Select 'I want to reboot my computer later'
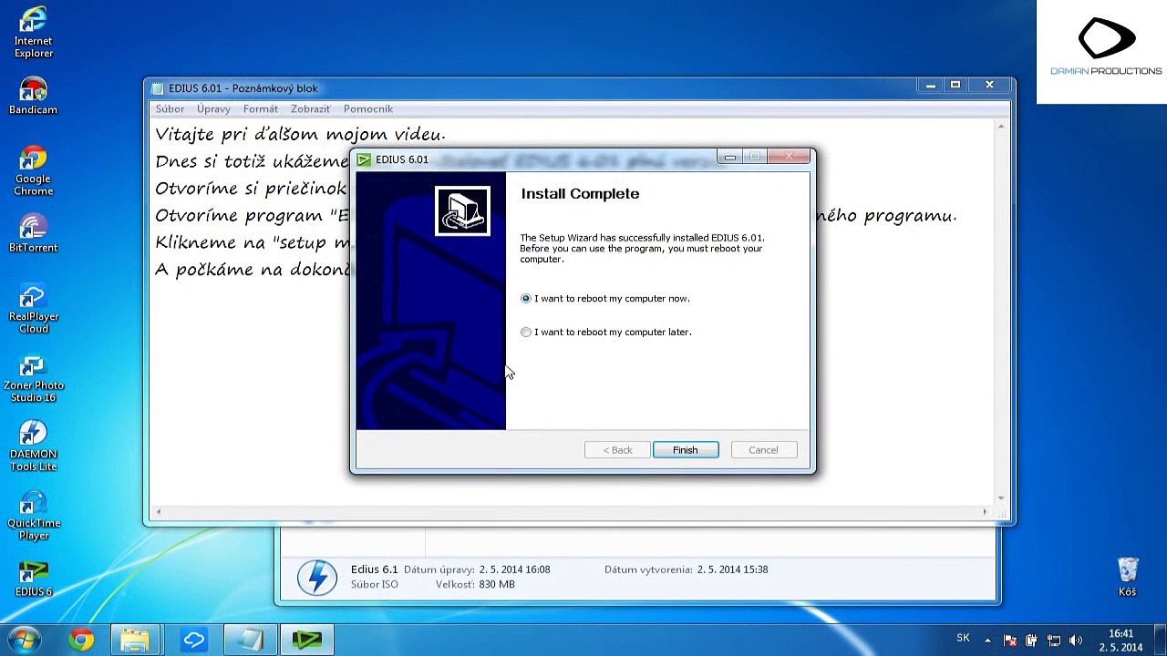Screen dimensions: 1167x656 [607, 333]
